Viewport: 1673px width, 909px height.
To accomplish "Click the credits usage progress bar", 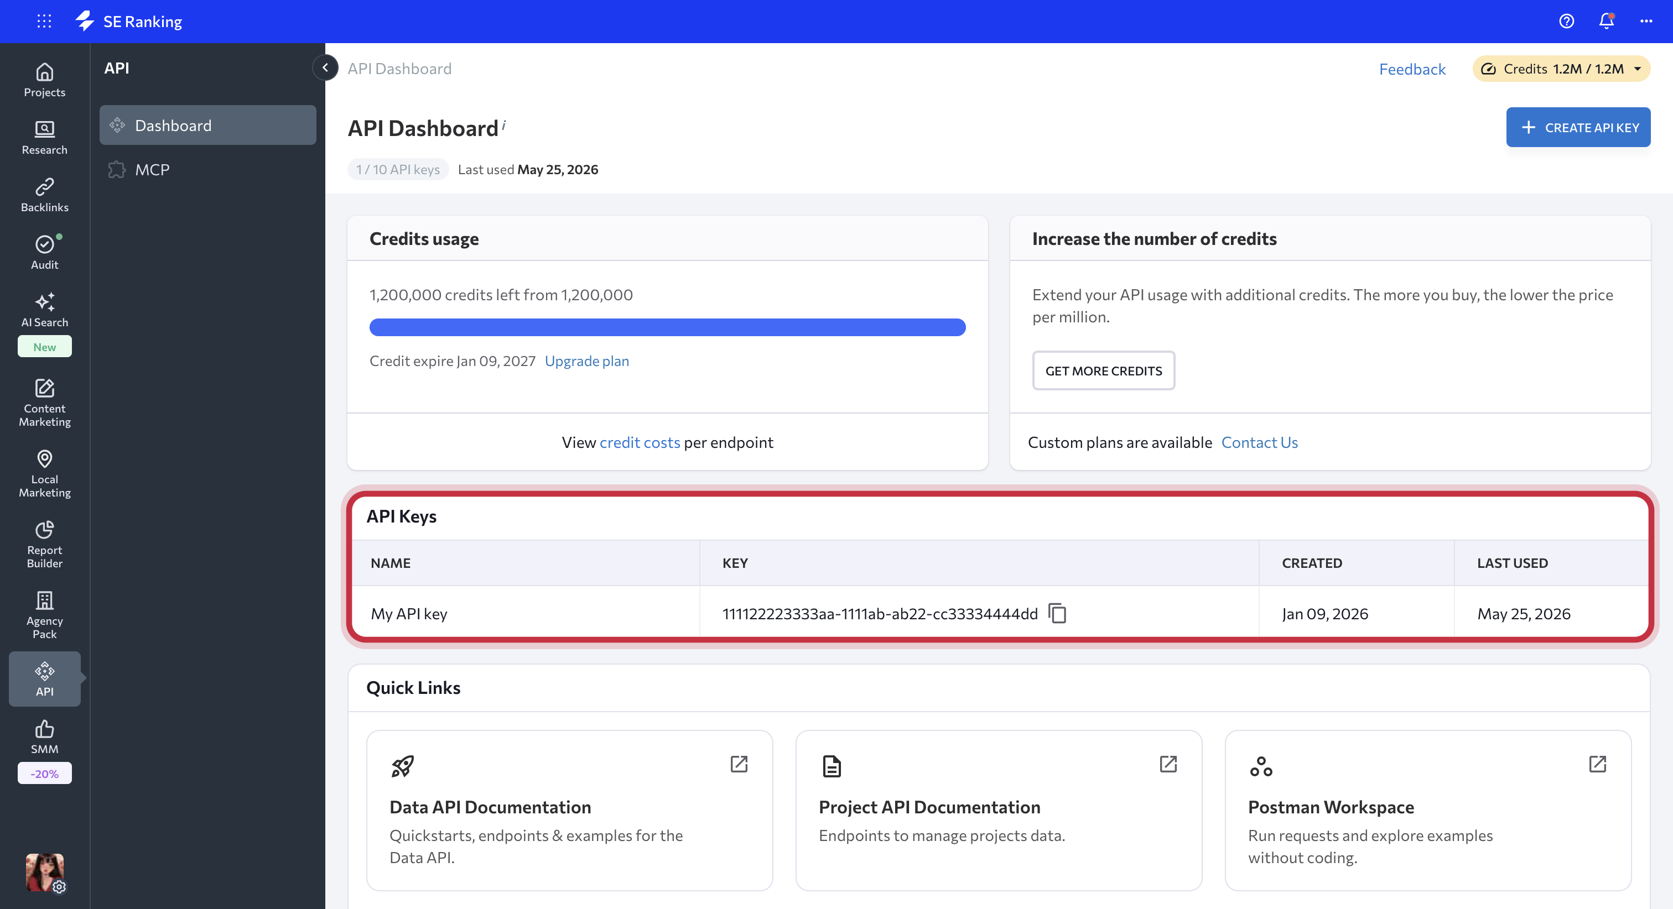I will point(667,327).
